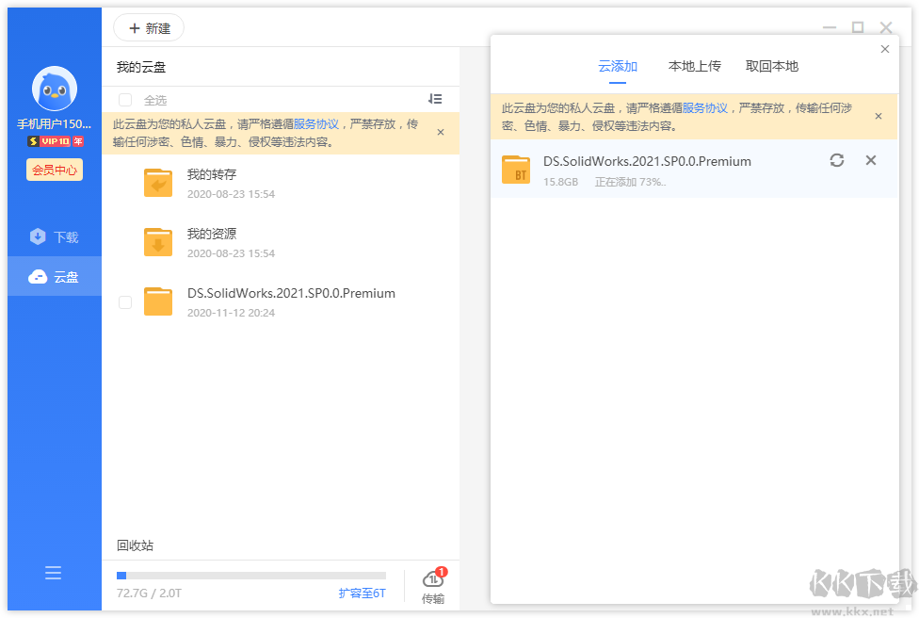919x618 pixels.
Task: Open the sort order icon above file list
Action: click(434, 99)
